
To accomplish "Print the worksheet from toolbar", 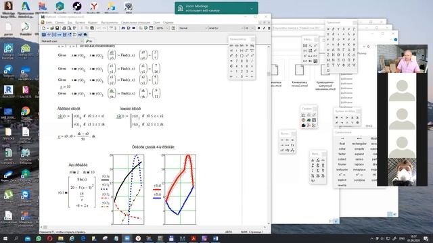I will (64, 28).
